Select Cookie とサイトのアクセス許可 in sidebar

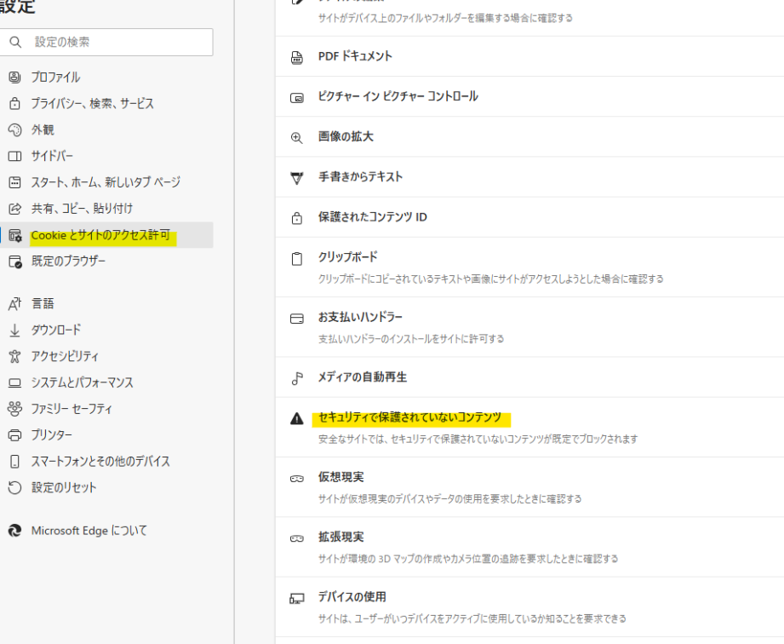(x=100, y=235)
